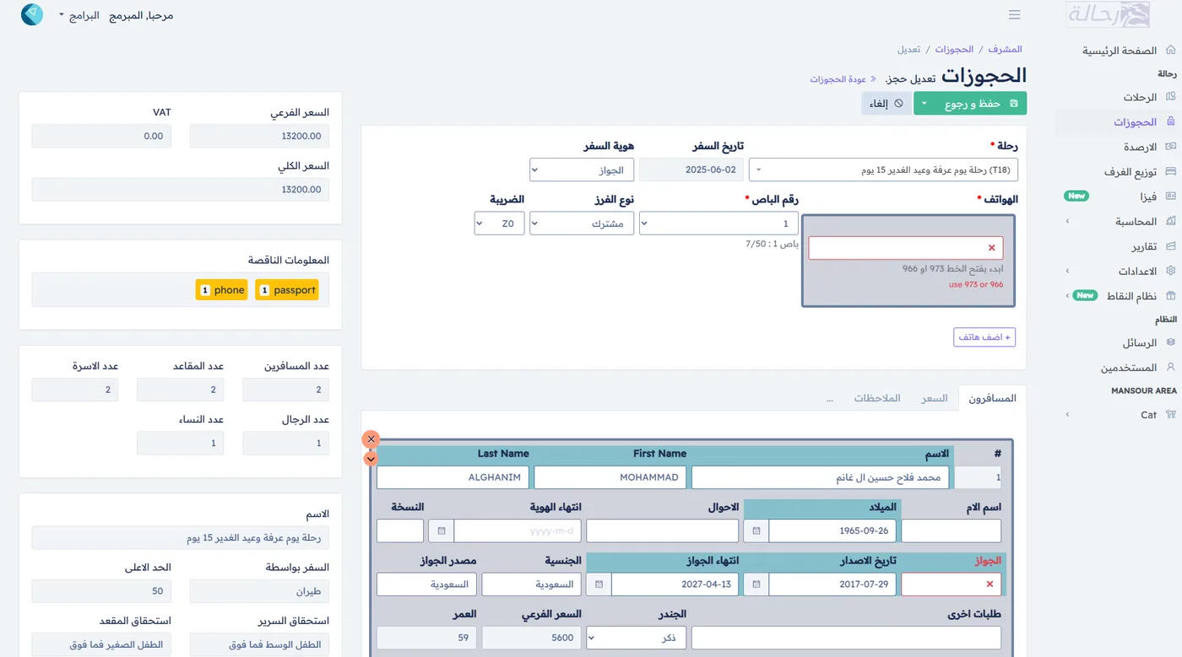Click the الجواز passport number field
Screen dimensions: 1182x657
point(952,584)
